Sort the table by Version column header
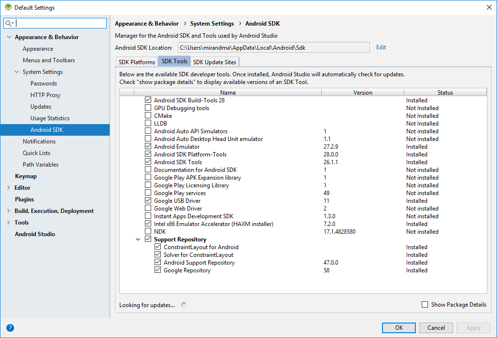The width and height of the screenshot is (497, 338). pos(362,92)
